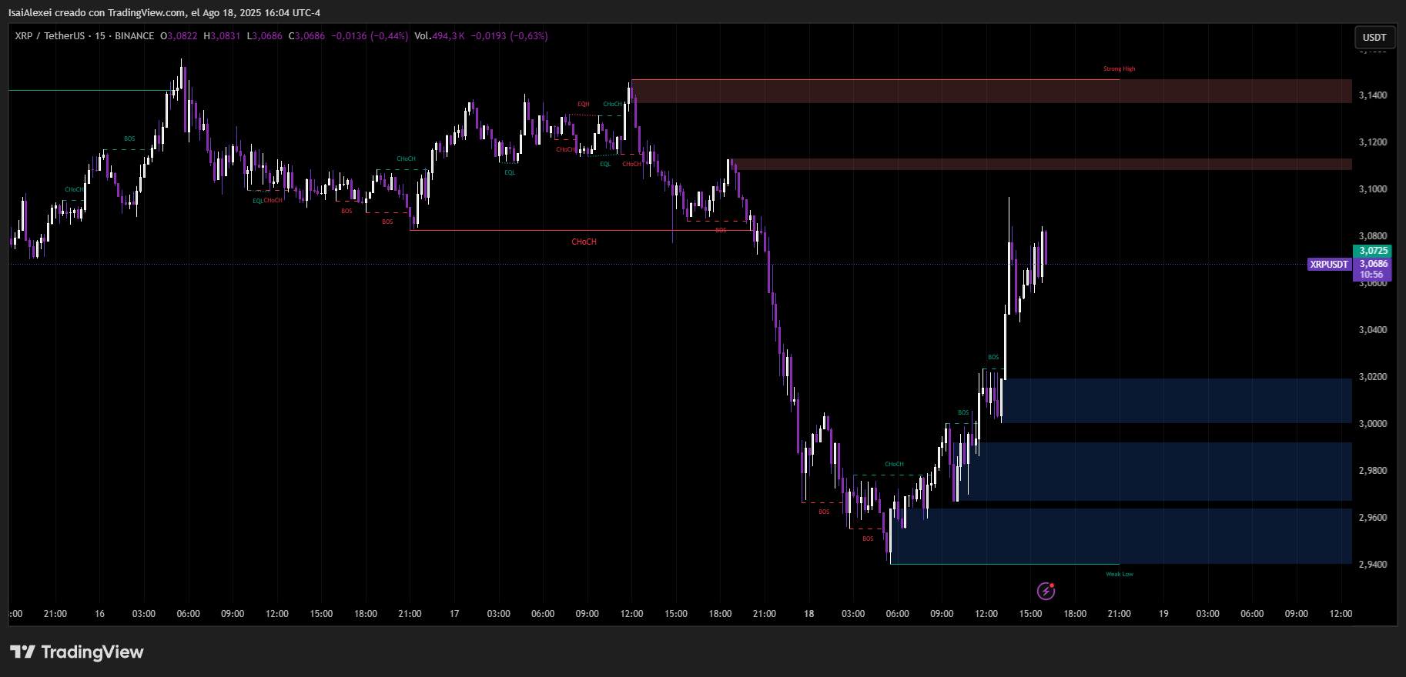Click the XRPUSDT symbol price tag

click(1329, 265)
